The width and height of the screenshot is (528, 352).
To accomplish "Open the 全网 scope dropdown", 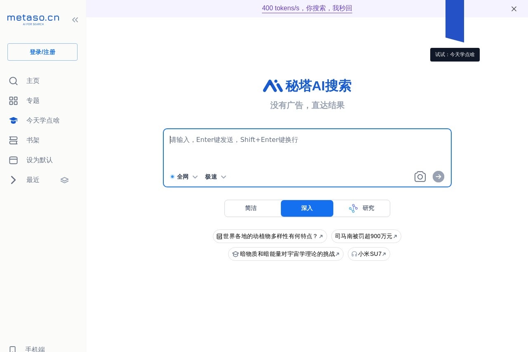I will pyautogui.click(x=195, y=177).
